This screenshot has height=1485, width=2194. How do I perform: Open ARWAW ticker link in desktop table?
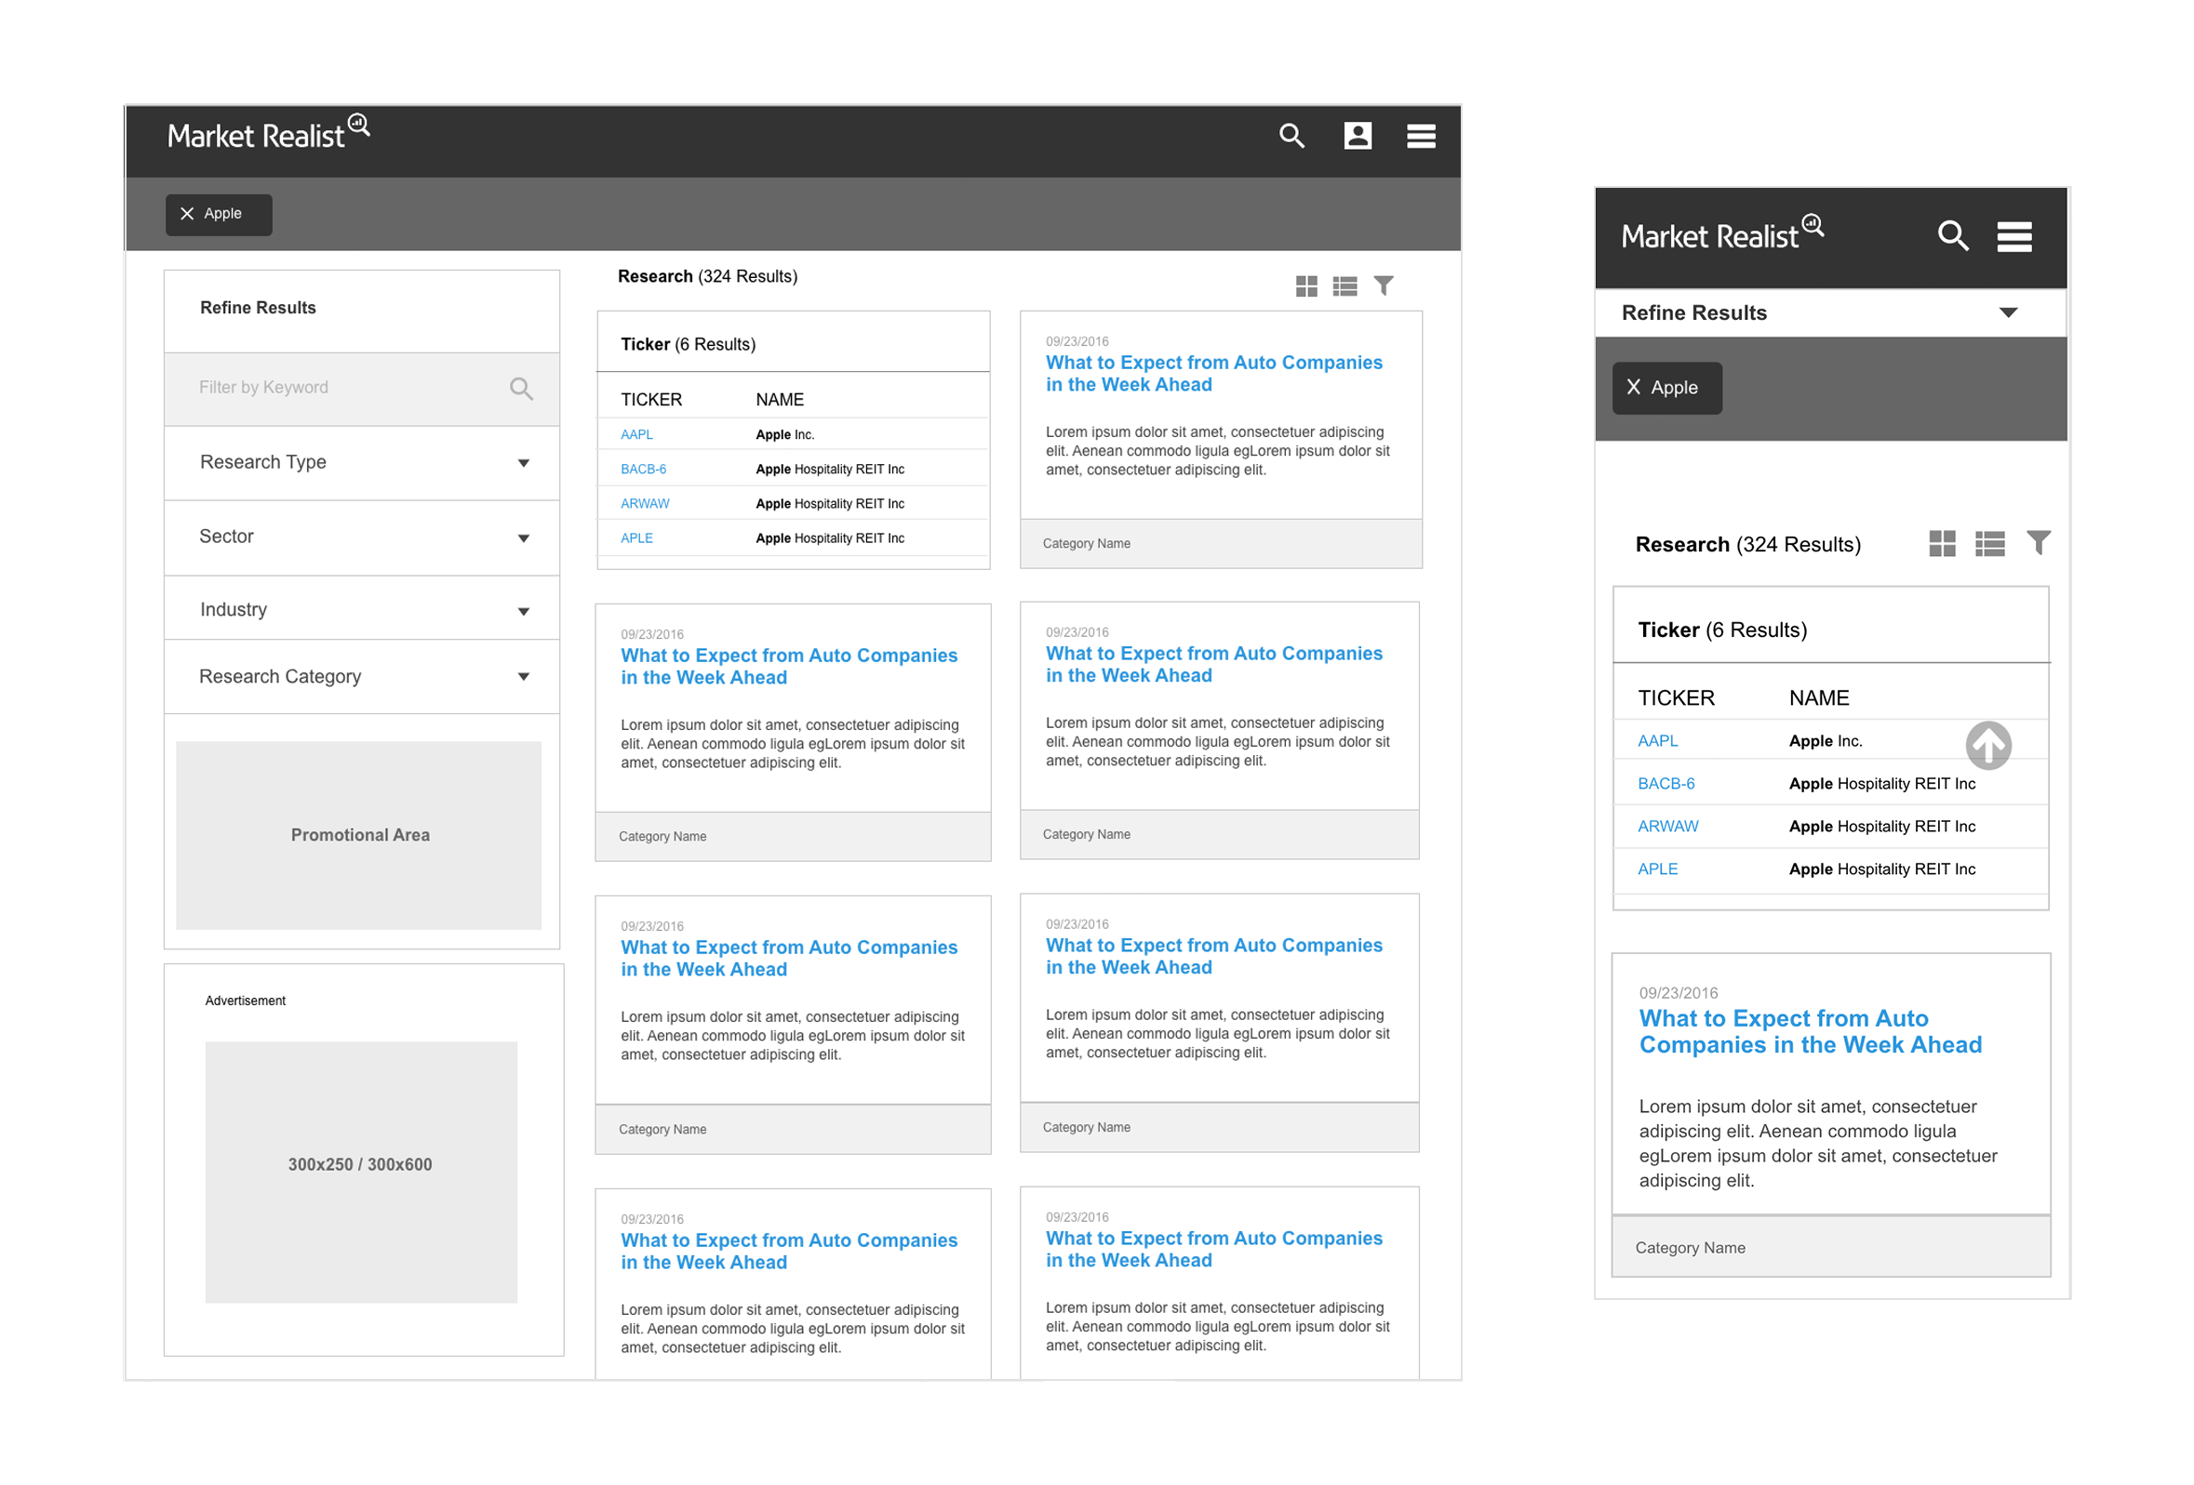tap(645, 504)
